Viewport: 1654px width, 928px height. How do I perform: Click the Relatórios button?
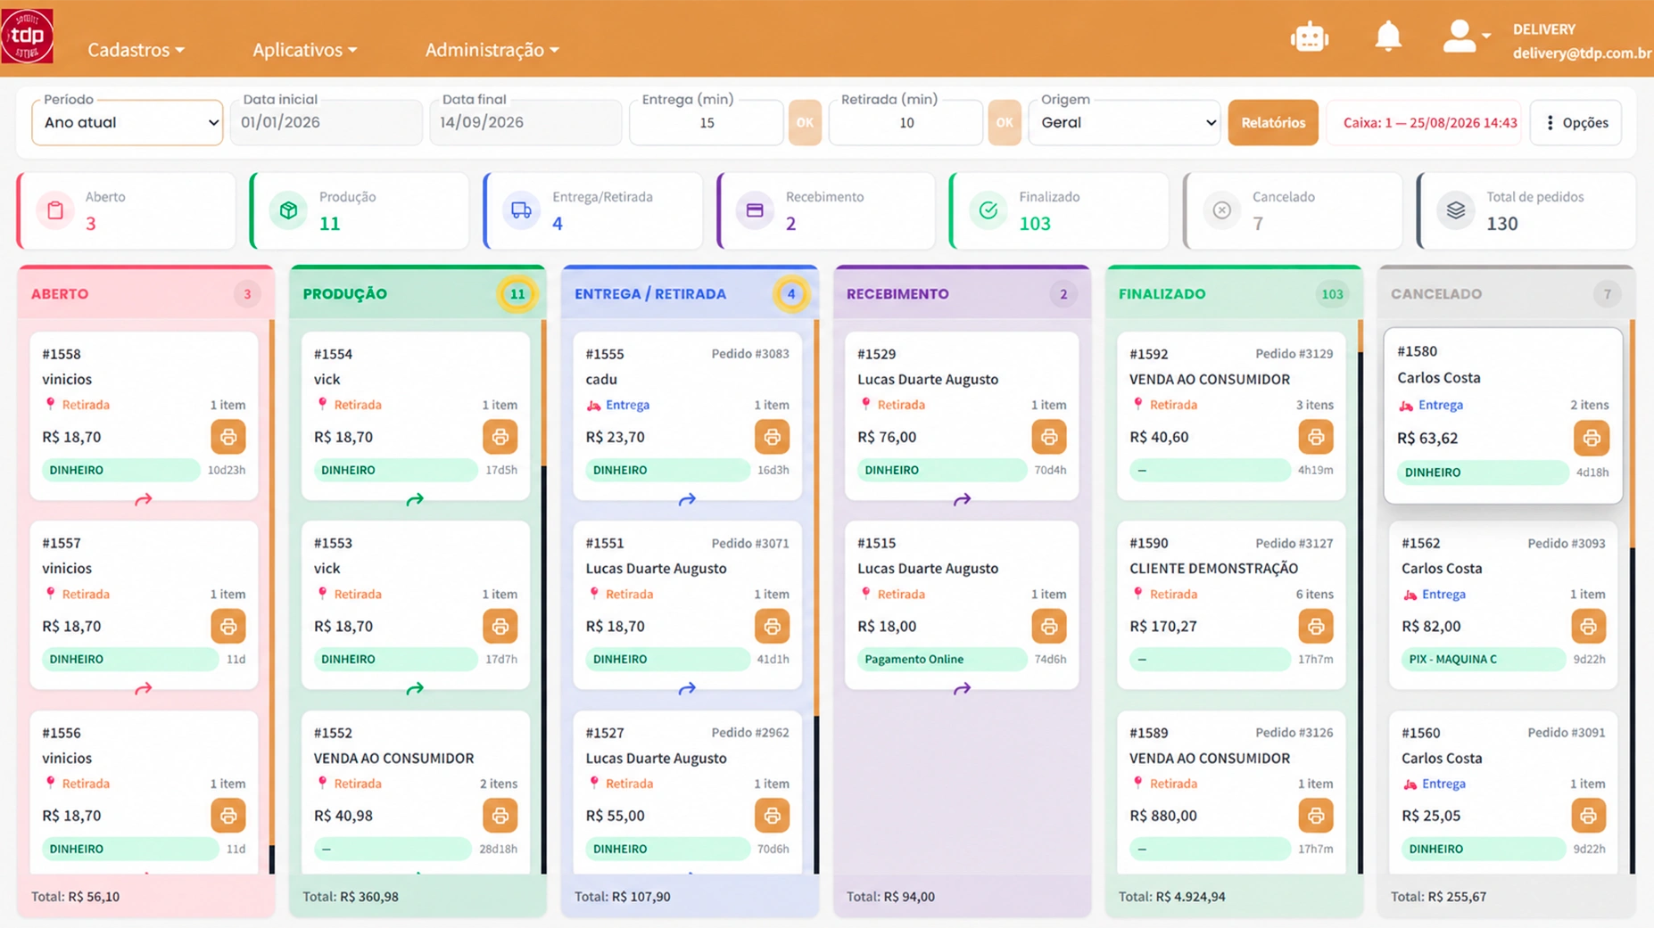pyautogui.click(x=1273, y=123)
